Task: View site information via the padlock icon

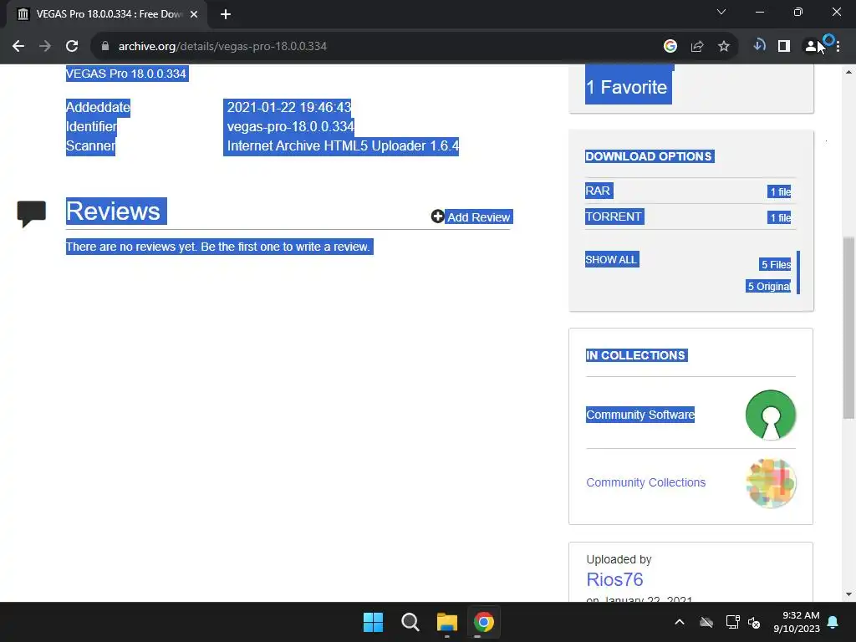Action: coord(105,47)
